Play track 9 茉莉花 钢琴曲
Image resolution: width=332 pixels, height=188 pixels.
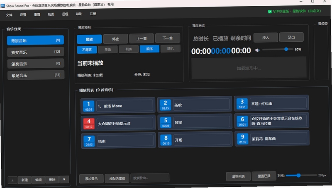point(272,138)
